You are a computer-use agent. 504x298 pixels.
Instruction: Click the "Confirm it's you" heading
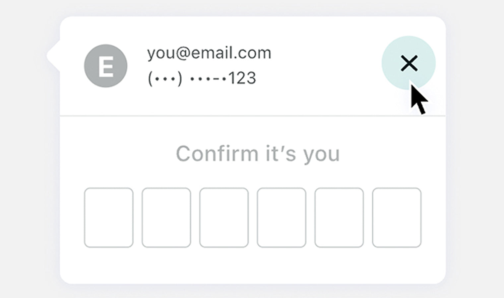point(258,154)
